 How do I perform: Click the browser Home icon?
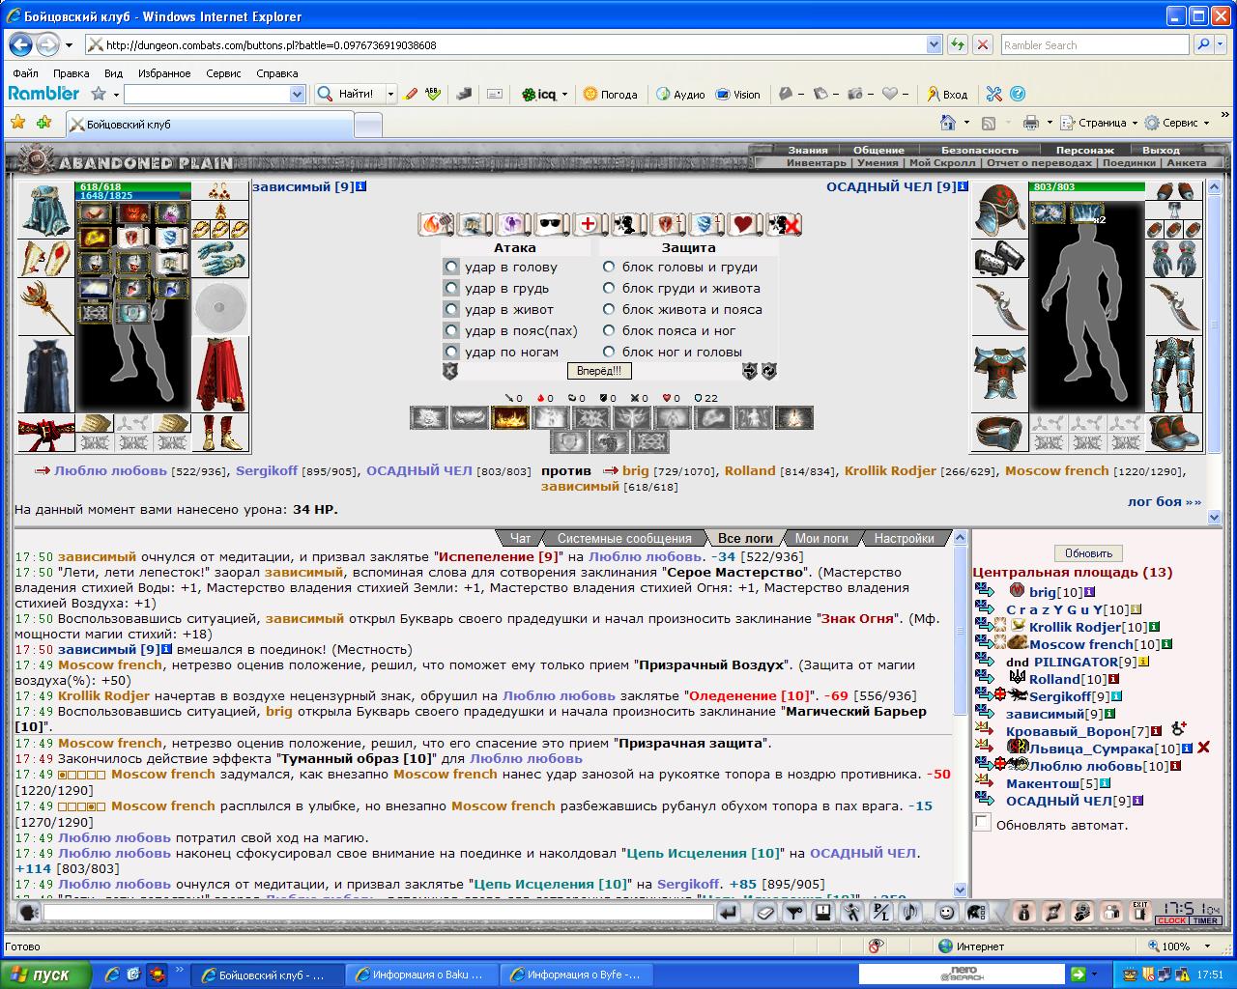[948, 123]
